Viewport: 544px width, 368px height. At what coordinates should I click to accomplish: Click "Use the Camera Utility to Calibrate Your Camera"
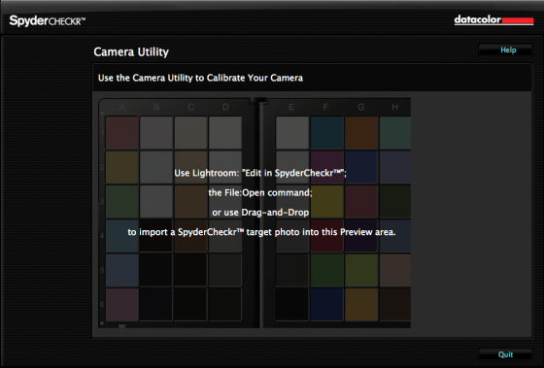pyautogui.click(x=200, y=78)
